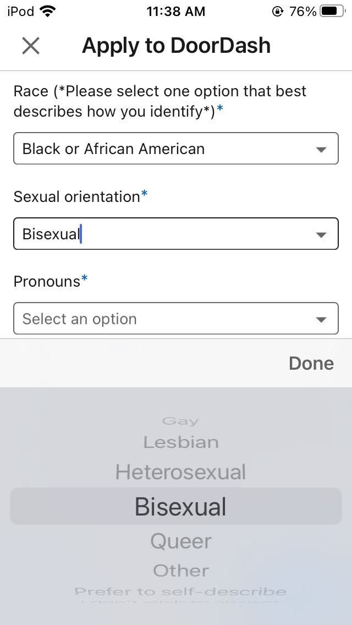Open the Pronouns dropdown arrow

[321, 320]
